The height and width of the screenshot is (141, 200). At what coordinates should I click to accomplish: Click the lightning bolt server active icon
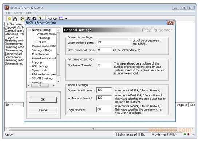point(9,19)
